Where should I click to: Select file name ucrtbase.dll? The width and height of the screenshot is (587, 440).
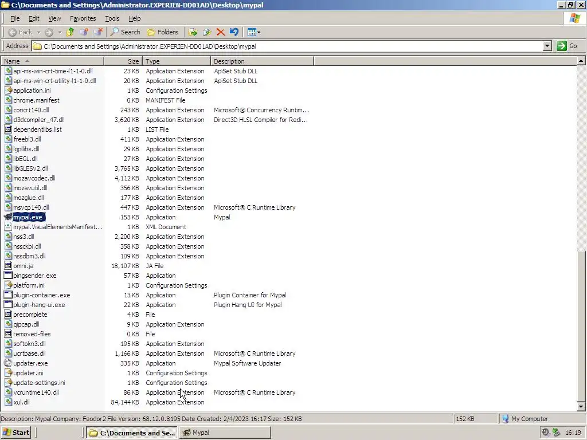point(29,353)
